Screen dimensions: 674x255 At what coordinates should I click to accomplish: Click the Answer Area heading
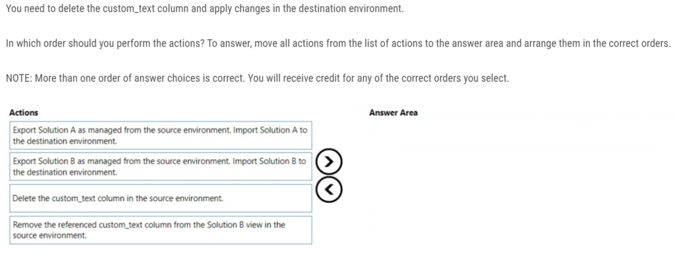pyautogui.click(x=394, y=113)
